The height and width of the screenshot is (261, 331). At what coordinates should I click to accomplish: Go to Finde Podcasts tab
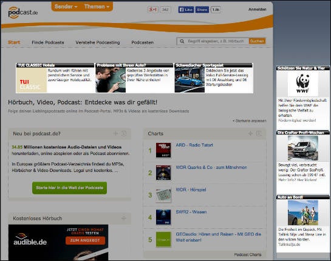[48, 42]
